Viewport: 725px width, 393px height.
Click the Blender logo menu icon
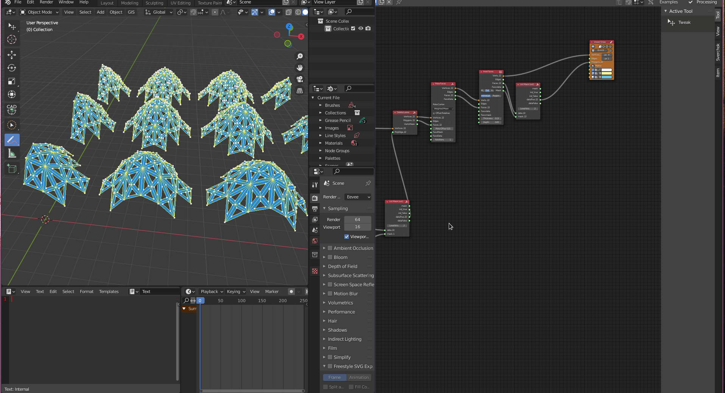point(8,2)
